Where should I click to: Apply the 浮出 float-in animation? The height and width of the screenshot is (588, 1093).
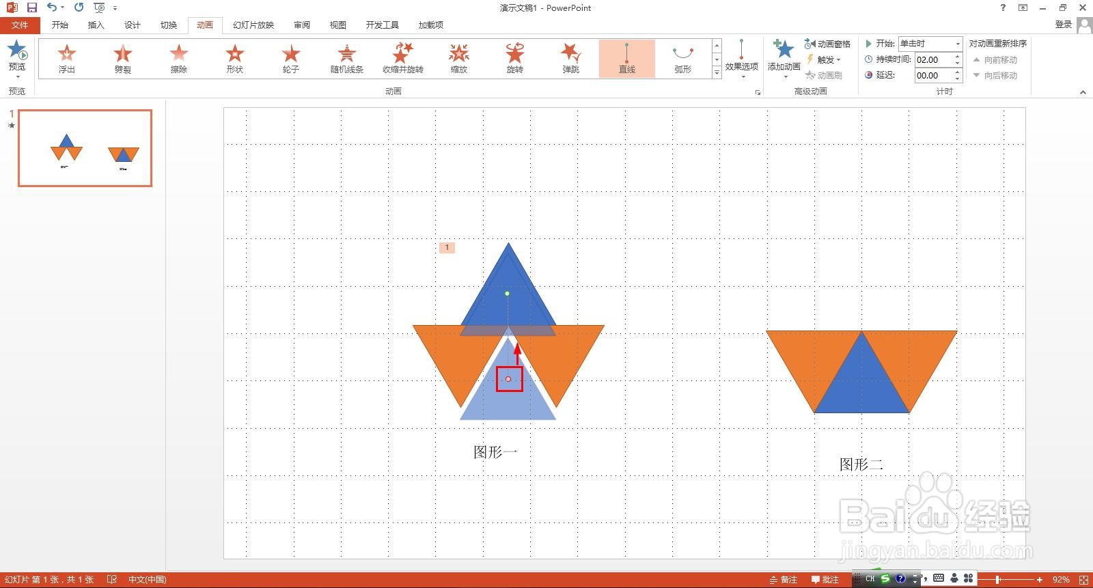coord(67,58)
